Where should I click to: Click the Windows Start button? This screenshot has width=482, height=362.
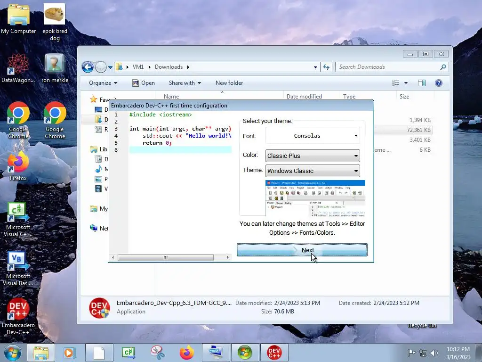(x=13, y=353)
